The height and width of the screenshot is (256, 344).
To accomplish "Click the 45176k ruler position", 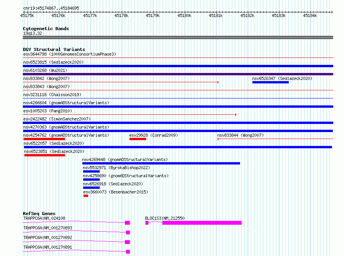I will (59, 15).
